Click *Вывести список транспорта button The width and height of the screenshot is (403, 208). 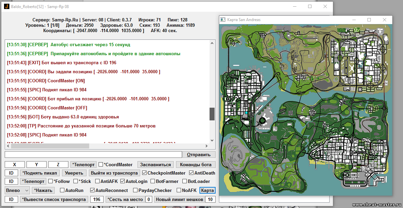54,199
